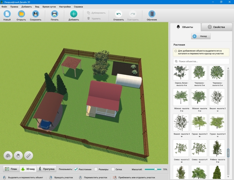Viewport: 234px width, 180px height.
Task: Open the Настройки menu
Action: tap(65, 7)
